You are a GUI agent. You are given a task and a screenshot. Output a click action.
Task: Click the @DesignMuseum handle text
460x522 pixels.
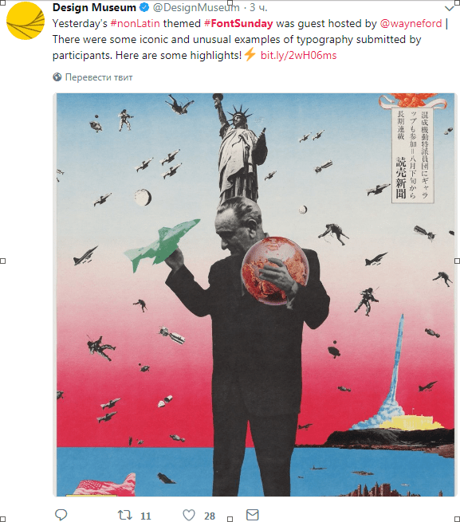pos(196,7)
